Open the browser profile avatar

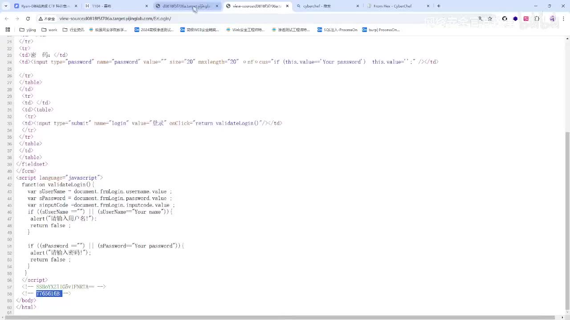coord(553,19)
